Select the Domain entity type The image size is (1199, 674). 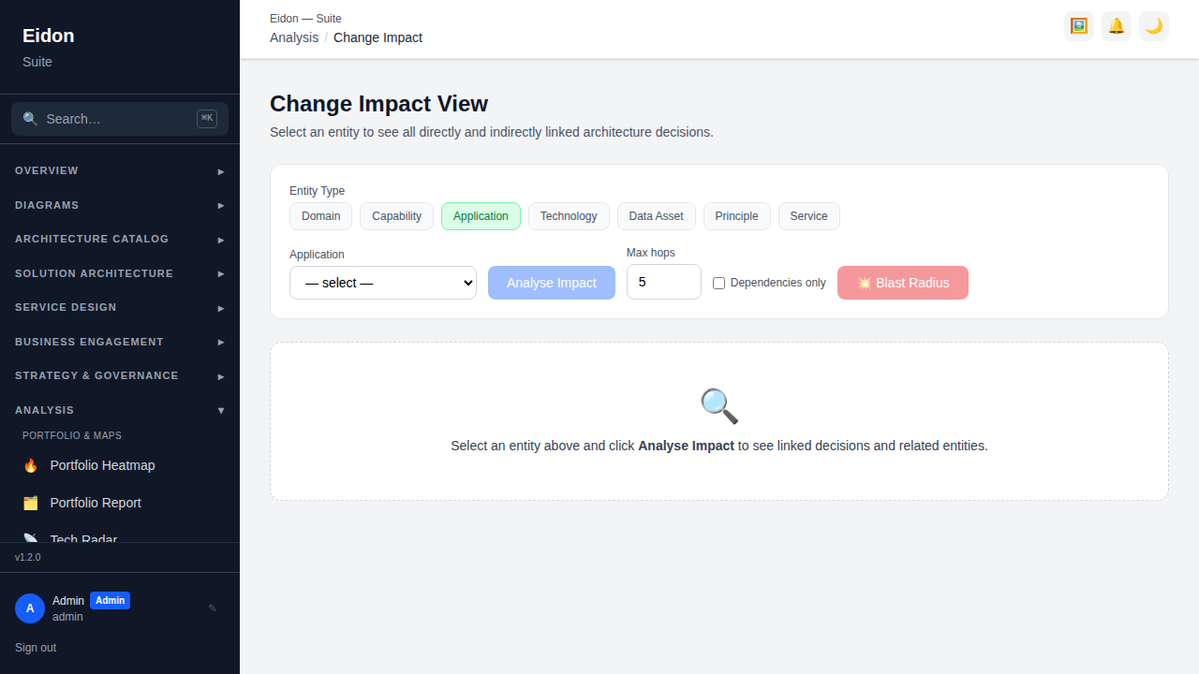pyautogui.click(x=321, y=216)
